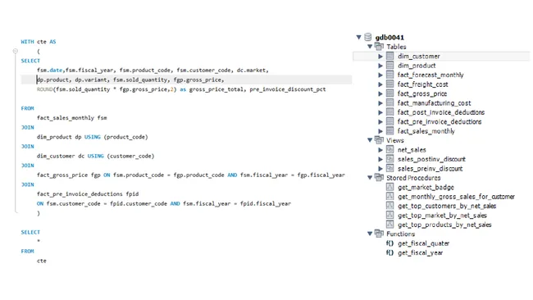Expand the fact_pre_invoice_deductions table arrow
Screen dimensions: 533x300
[x=380, y=121]
